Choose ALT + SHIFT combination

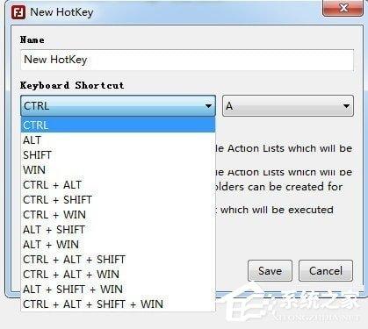(118, 230)
